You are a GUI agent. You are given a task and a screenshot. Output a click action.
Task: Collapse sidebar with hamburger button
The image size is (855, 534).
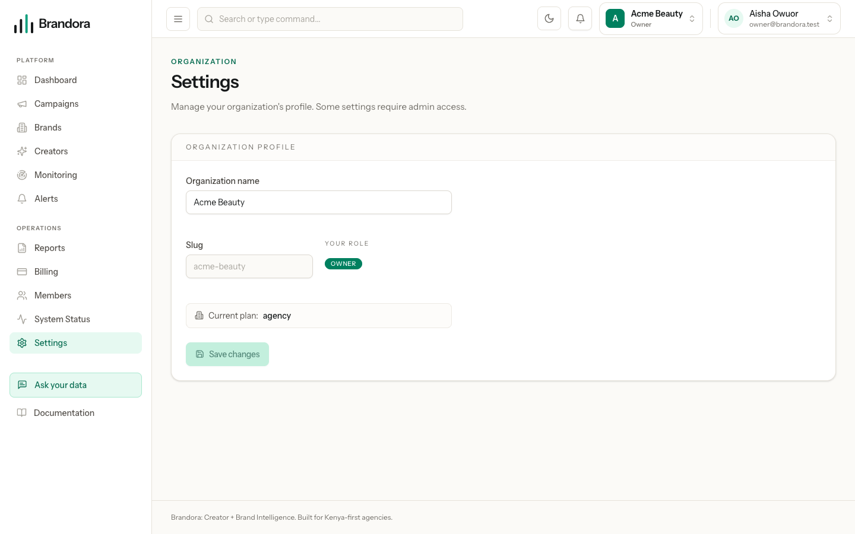pyautogui.click(x=178, y=19)
